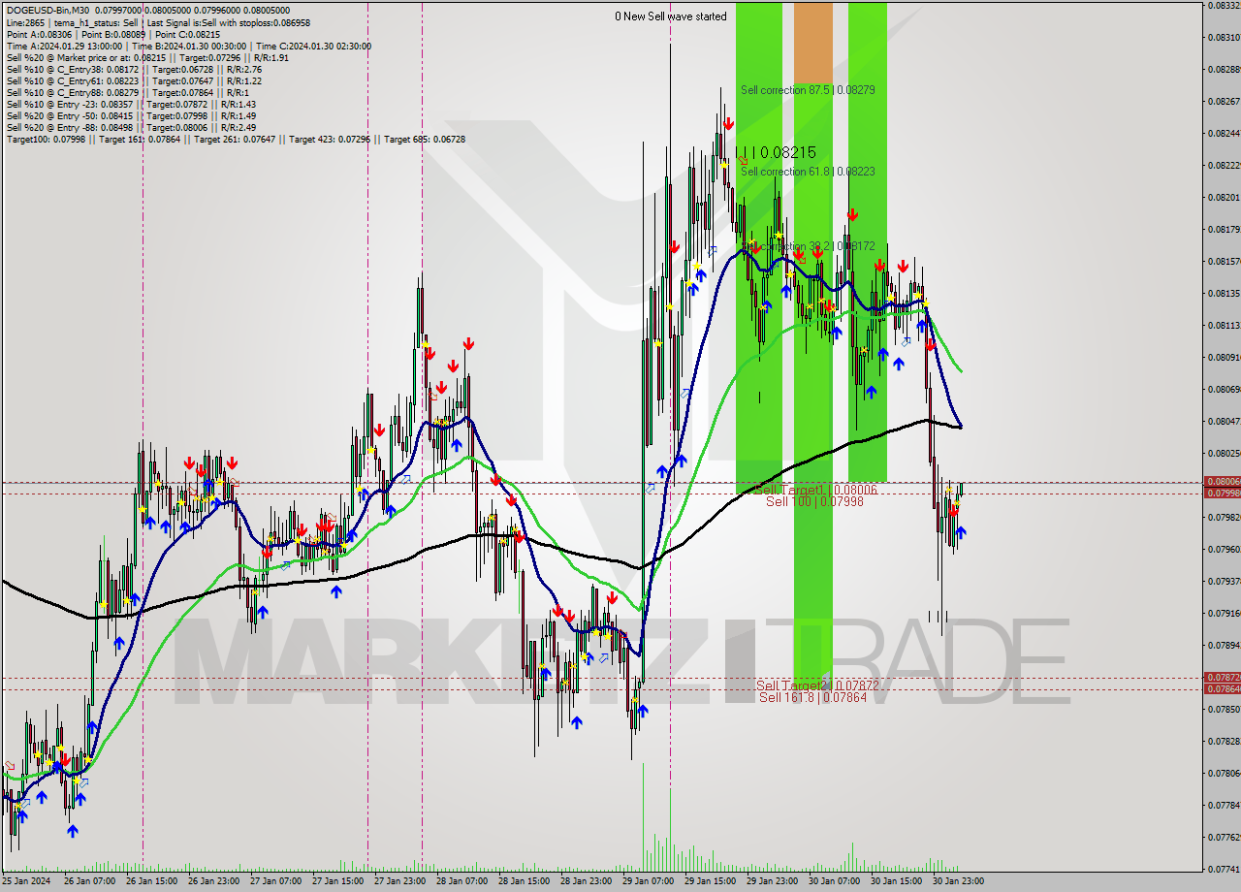Click the '30 Jan 07:00' time label

tap(833, 881)
